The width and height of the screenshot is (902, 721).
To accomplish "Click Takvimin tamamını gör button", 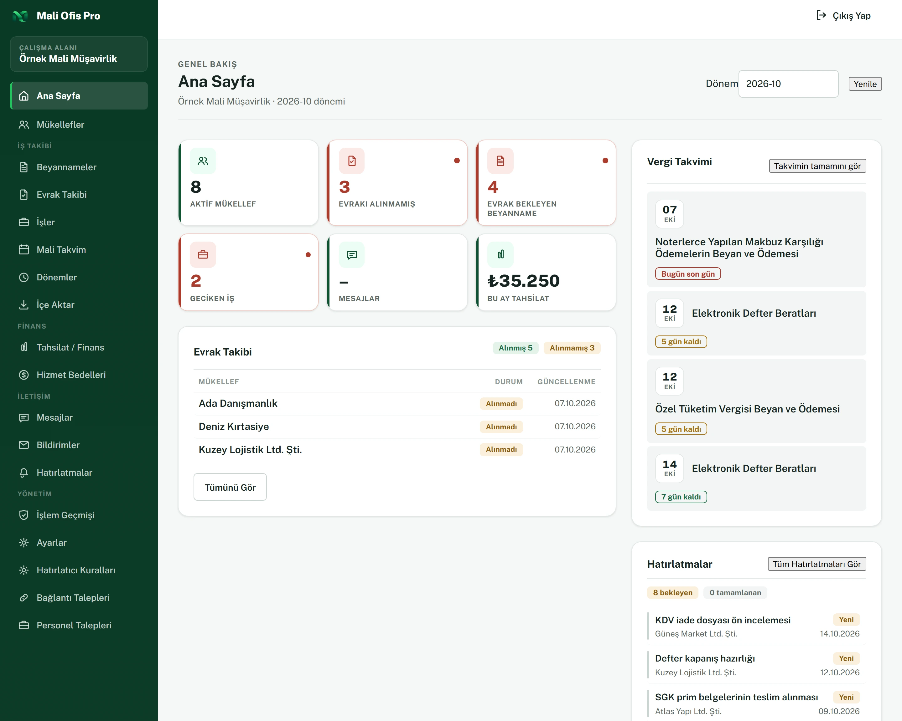I will pos(817,166).
